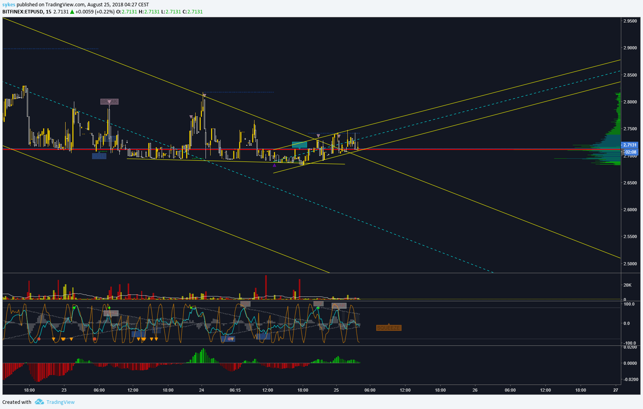This screenshot has width=643, height=409.
Task: Click the blue BULL signal label
Action: 99,156
